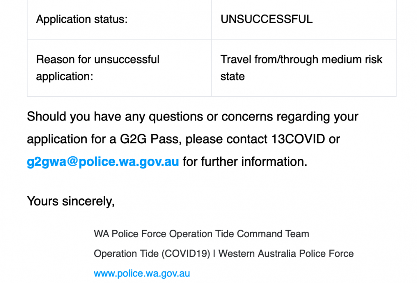Click the medium risk words in table
Image resolution: width=417 pixels, height=283 pixels.
pos(352,60)
